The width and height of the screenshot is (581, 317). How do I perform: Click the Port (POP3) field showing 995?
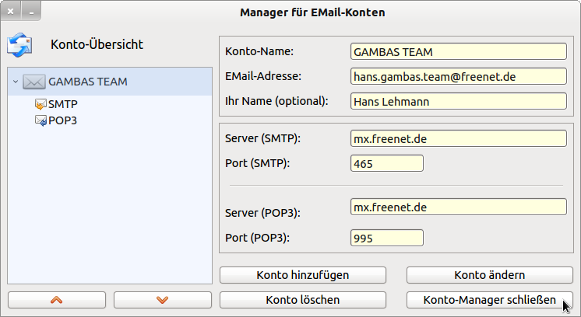pos(387,238)
